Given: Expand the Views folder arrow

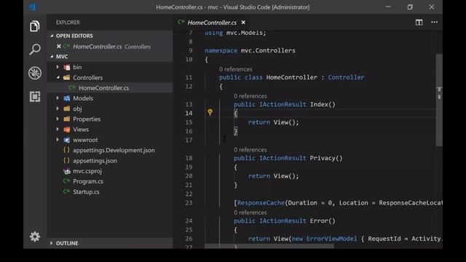Looking at the screenshot, I should [58, 130].
